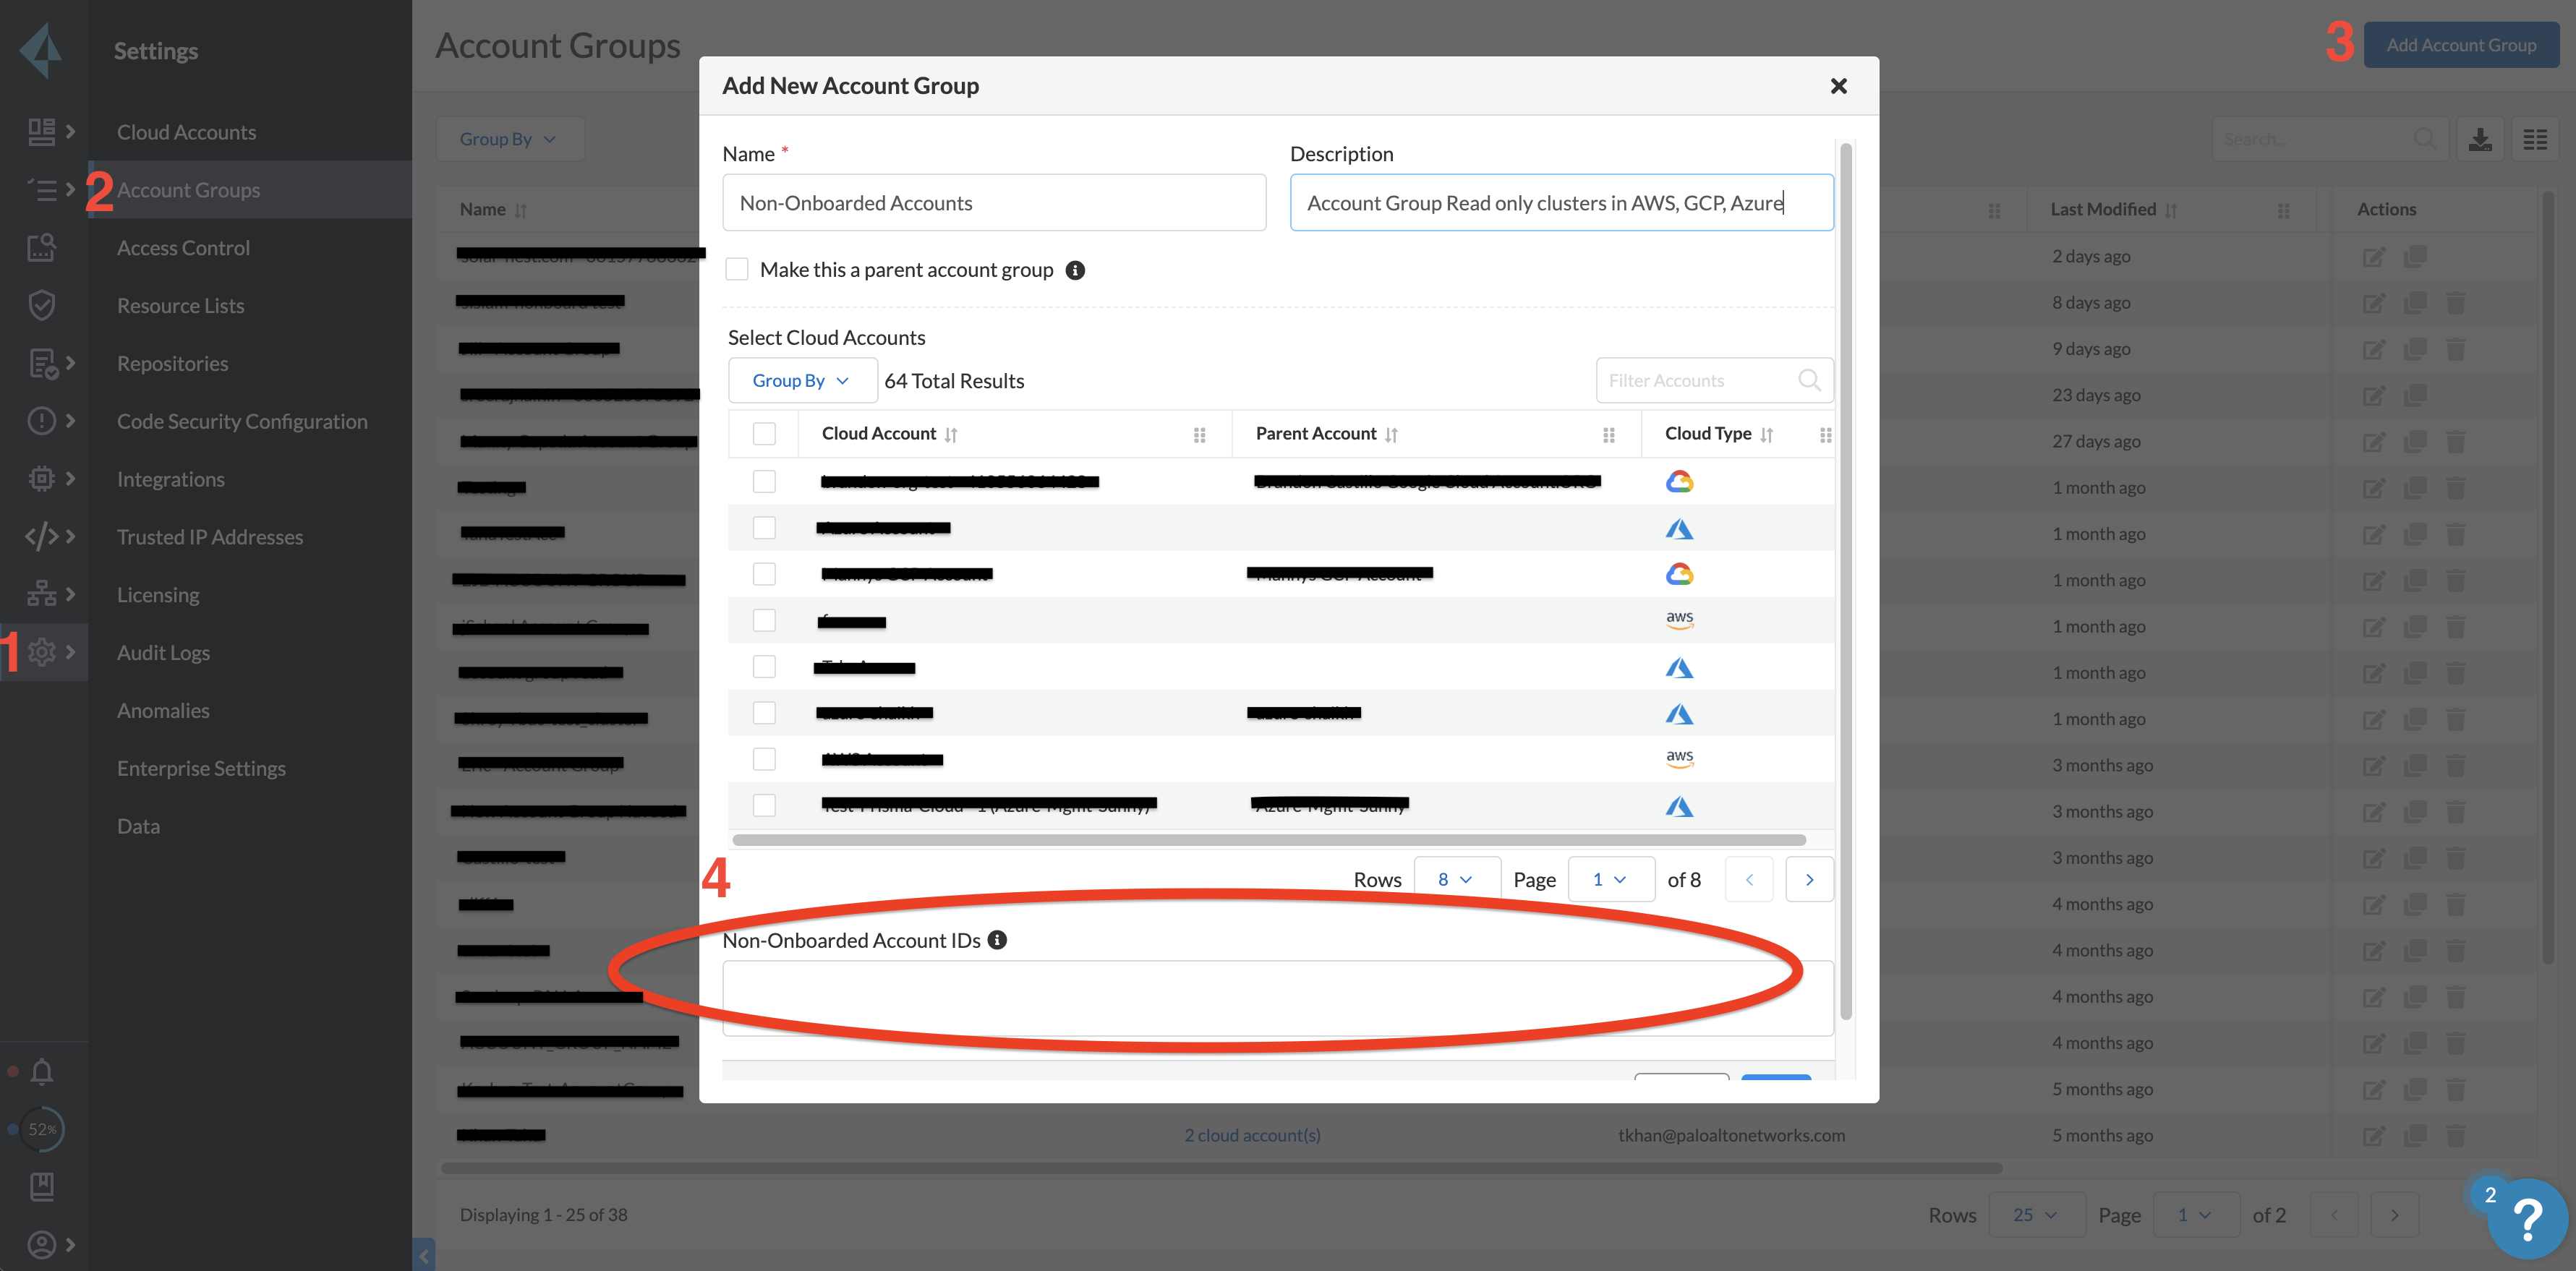Expand the Page 1 dropdown in dialog
2576x1271 pixels.
[1610, 879]
